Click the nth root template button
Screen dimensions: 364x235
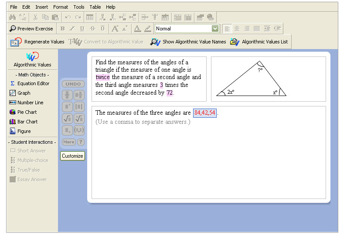coord(79,119)
